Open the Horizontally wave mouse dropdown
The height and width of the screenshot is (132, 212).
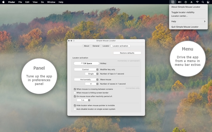pos(86,79)
